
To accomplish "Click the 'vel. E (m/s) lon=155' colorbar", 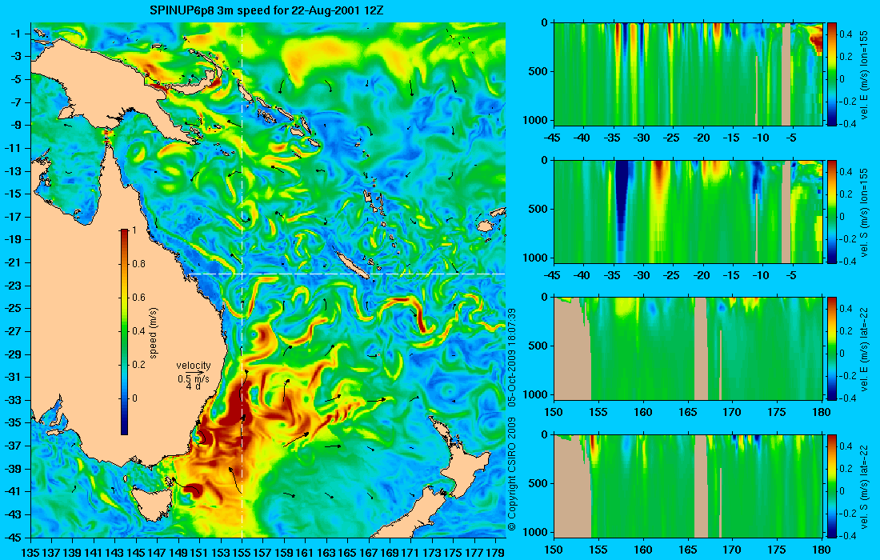I will click(832, 74).
